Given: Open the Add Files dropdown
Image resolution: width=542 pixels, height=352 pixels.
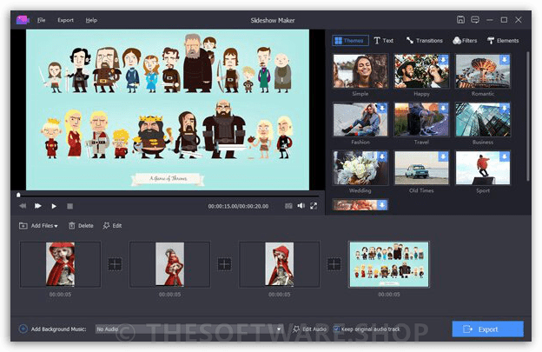Looking at the screenshot, I should pyautogui.click(x=38, y=226).
